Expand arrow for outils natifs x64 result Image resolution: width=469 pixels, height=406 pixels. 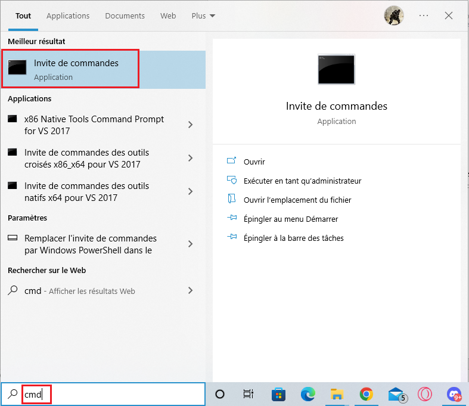point(190,192)
